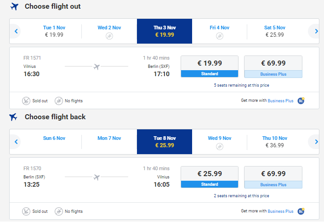Click the airplane icon beside Choose flight out
This screenshot has width=324, height=222.
tap(14, 6)
